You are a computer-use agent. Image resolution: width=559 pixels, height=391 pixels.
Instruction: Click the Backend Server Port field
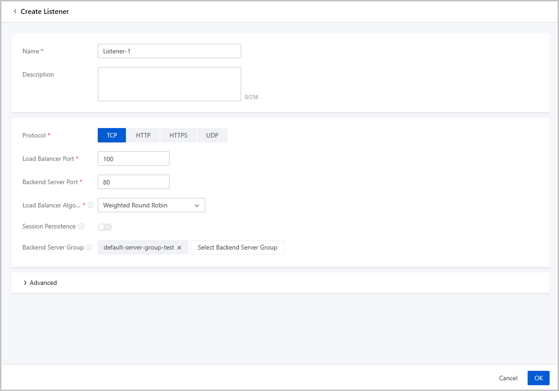[133, 182]
